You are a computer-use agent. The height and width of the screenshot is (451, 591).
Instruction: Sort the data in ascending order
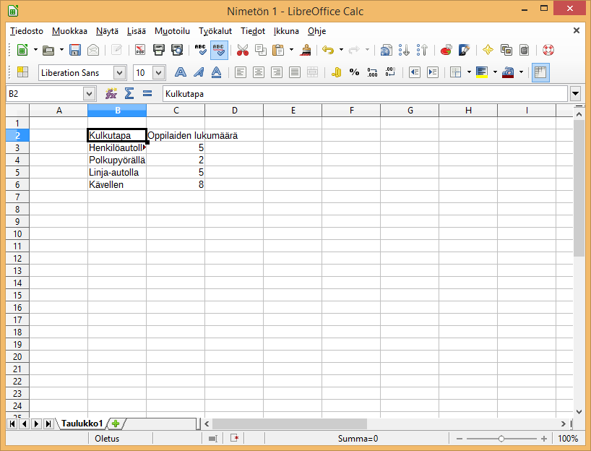coord(405,50)
